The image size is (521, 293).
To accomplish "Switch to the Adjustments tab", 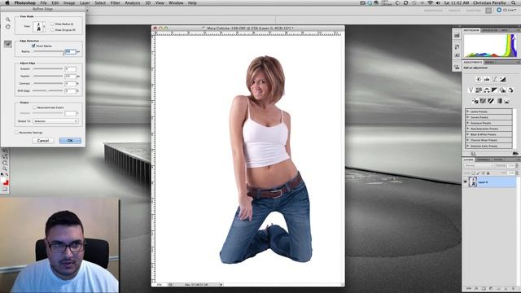I will click(473, 62).
